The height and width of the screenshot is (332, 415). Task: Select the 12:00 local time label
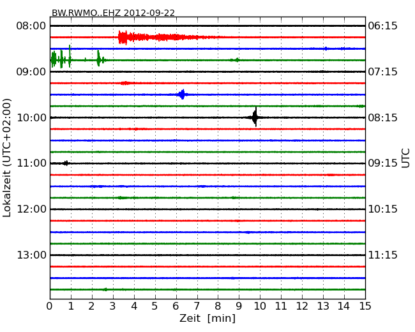point(31,209)
